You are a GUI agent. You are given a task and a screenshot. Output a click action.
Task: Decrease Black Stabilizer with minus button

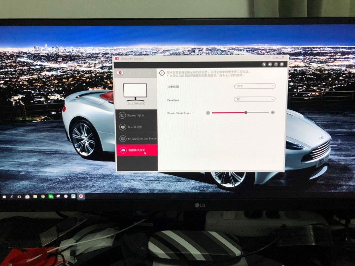point(208,113)
